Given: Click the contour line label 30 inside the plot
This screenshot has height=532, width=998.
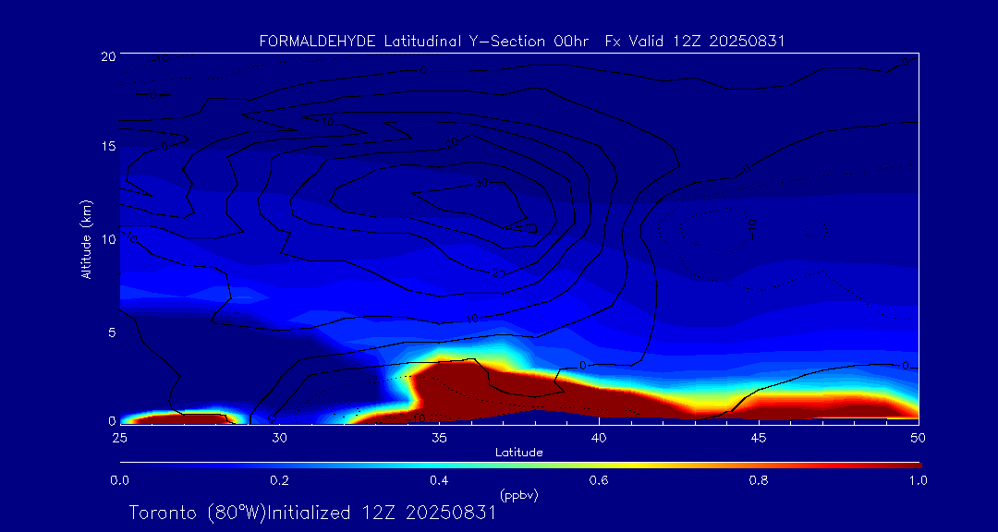Looking at the screenshot, I should pyautogui.click(x=481, y=183).
